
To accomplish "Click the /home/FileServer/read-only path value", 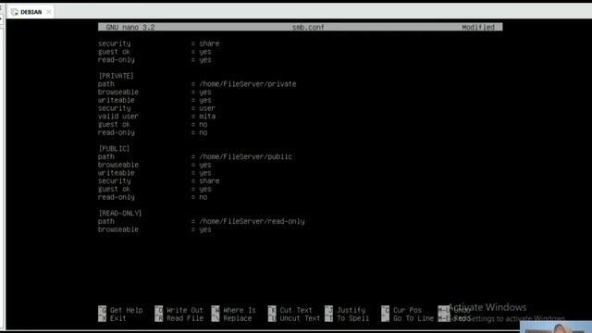I will click(x=252, y=221).
